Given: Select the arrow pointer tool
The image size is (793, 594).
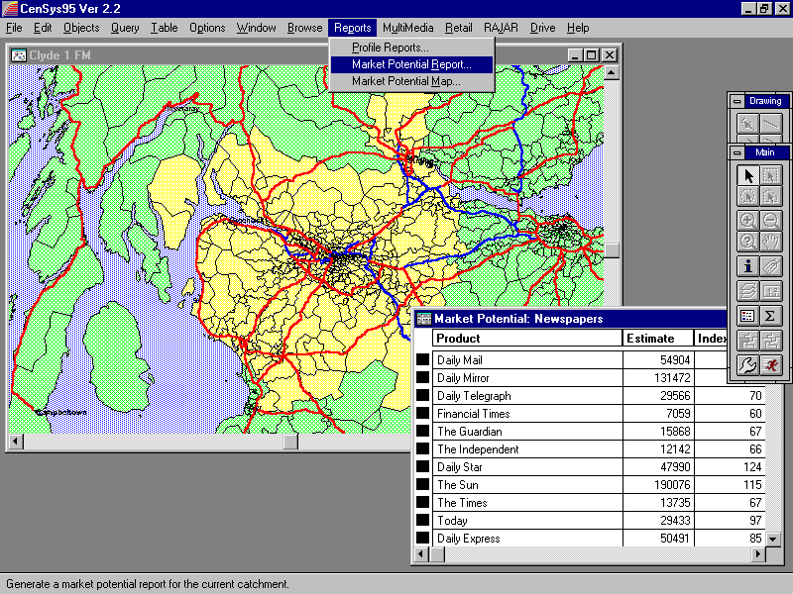Looking at the screenshot, I should click(x=748, y=175).
